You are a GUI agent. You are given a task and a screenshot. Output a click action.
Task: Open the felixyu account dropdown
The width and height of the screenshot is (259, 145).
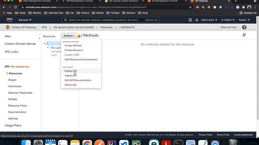pos(209,20)
